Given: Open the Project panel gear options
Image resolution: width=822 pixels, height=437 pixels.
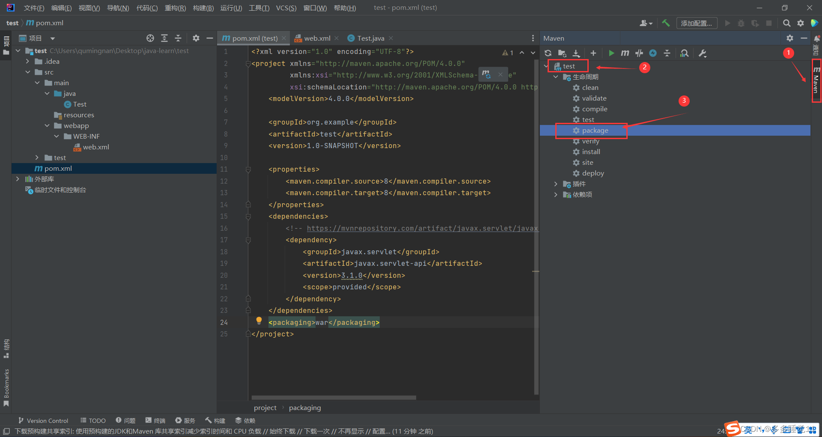Looking at the screenshot, I should 196,38.
